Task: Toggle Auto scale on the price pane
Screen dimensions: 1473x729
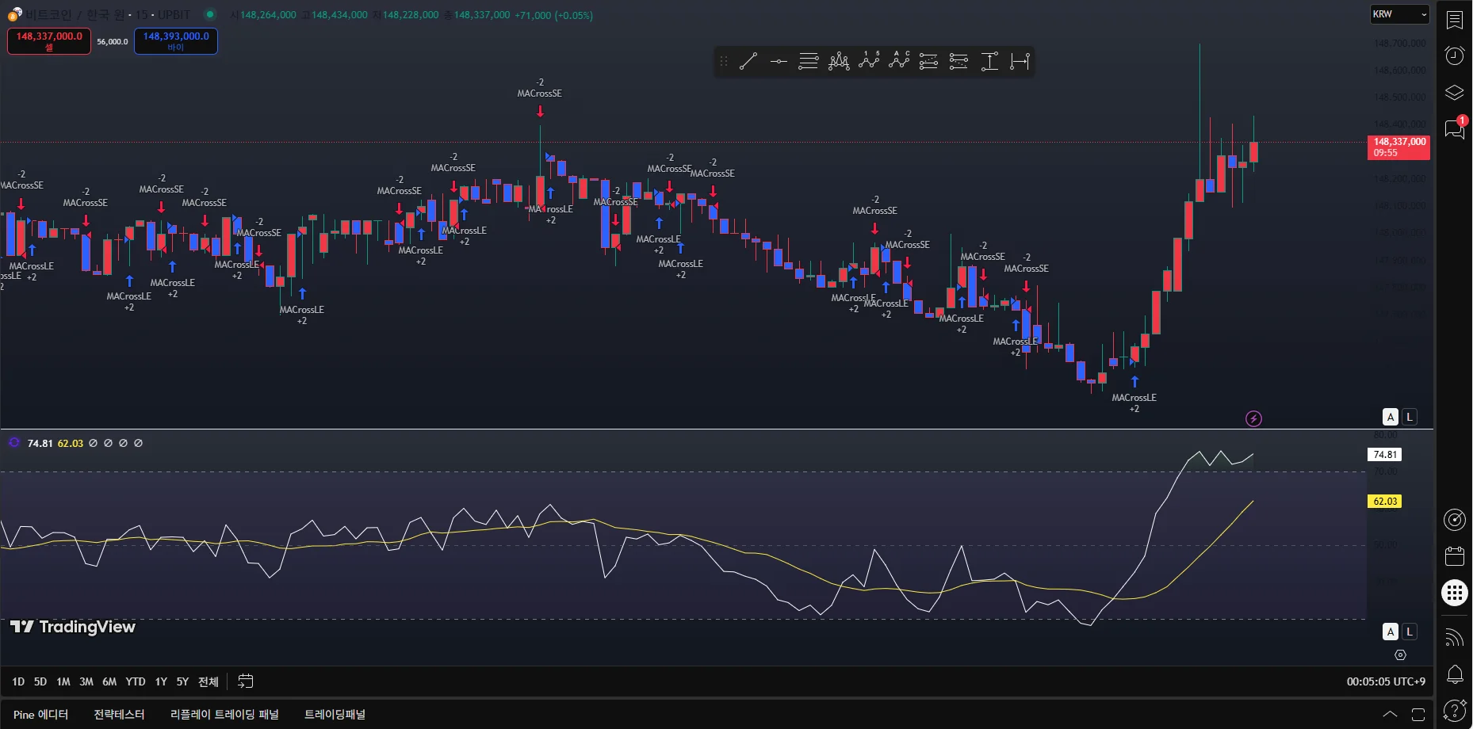Action: click(1391, 417)
